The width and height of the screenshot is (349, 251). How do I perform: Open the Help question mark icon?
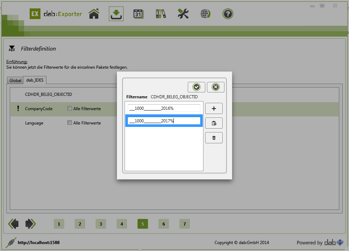228,14
